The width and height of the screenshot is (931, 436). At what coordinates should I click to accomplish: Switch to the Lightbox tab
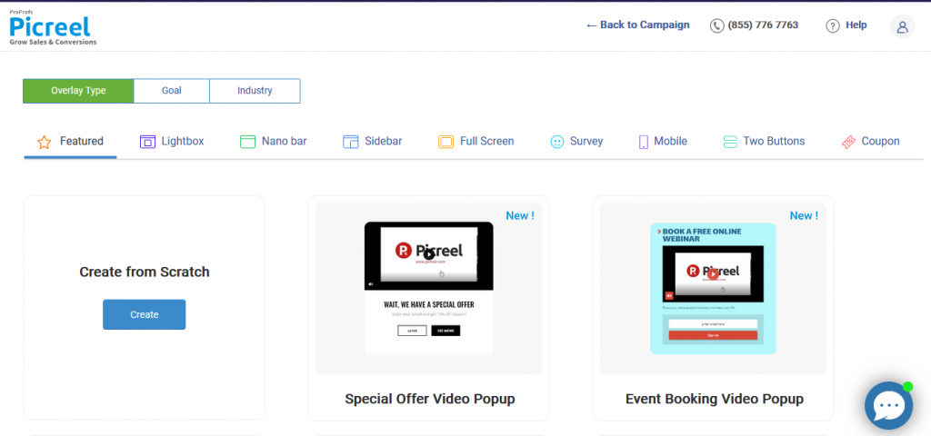point(172,142)
